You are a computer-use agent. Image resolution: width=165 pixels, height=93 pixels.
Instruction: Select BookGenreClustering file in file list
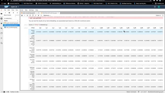point(11,25)
